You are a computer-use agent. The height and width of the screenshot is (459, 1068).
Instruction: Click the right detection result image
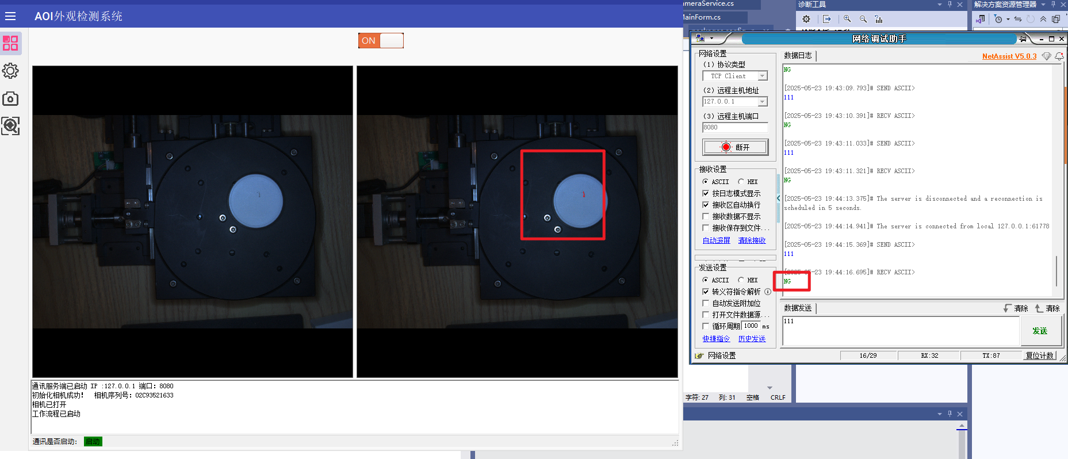pyautogui.click(x=517, y=221)
